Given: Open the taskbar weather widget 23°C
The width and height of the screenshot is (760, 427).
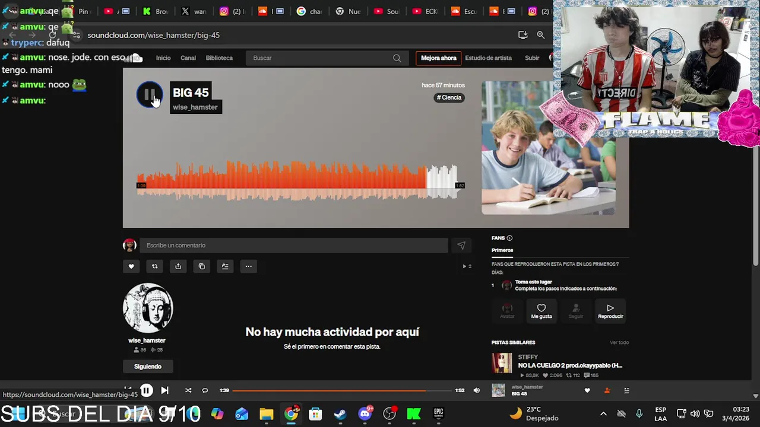Looking at the screenshot, I should [x=534, y=413].
